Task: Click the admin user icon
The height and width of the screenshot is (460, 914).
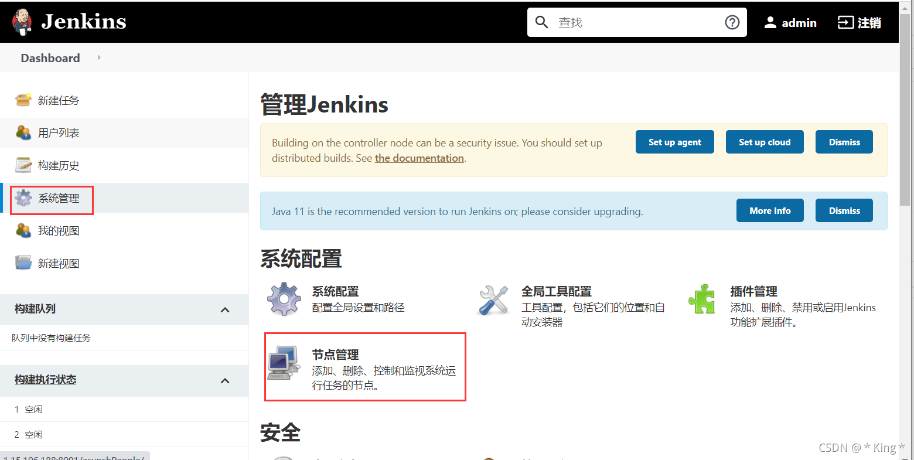Action: (770, 22)
